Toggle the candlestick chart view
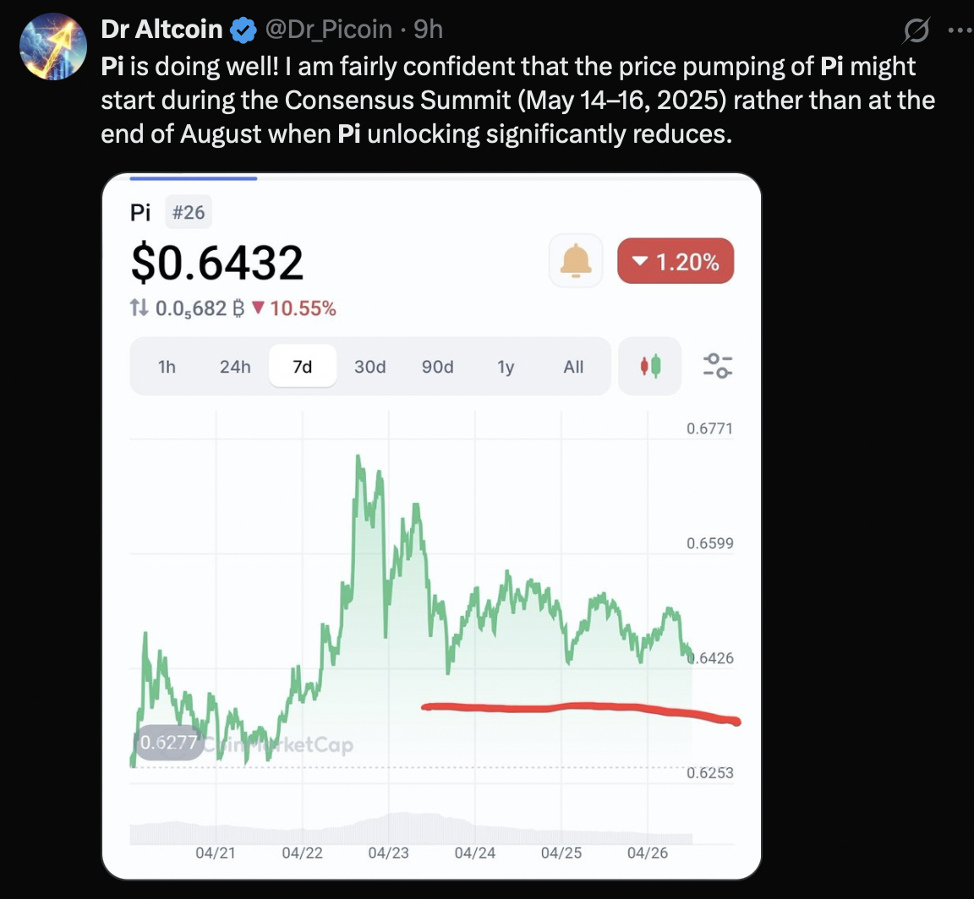The height and width of the screenshot is (899, 974). pos(649,366)
